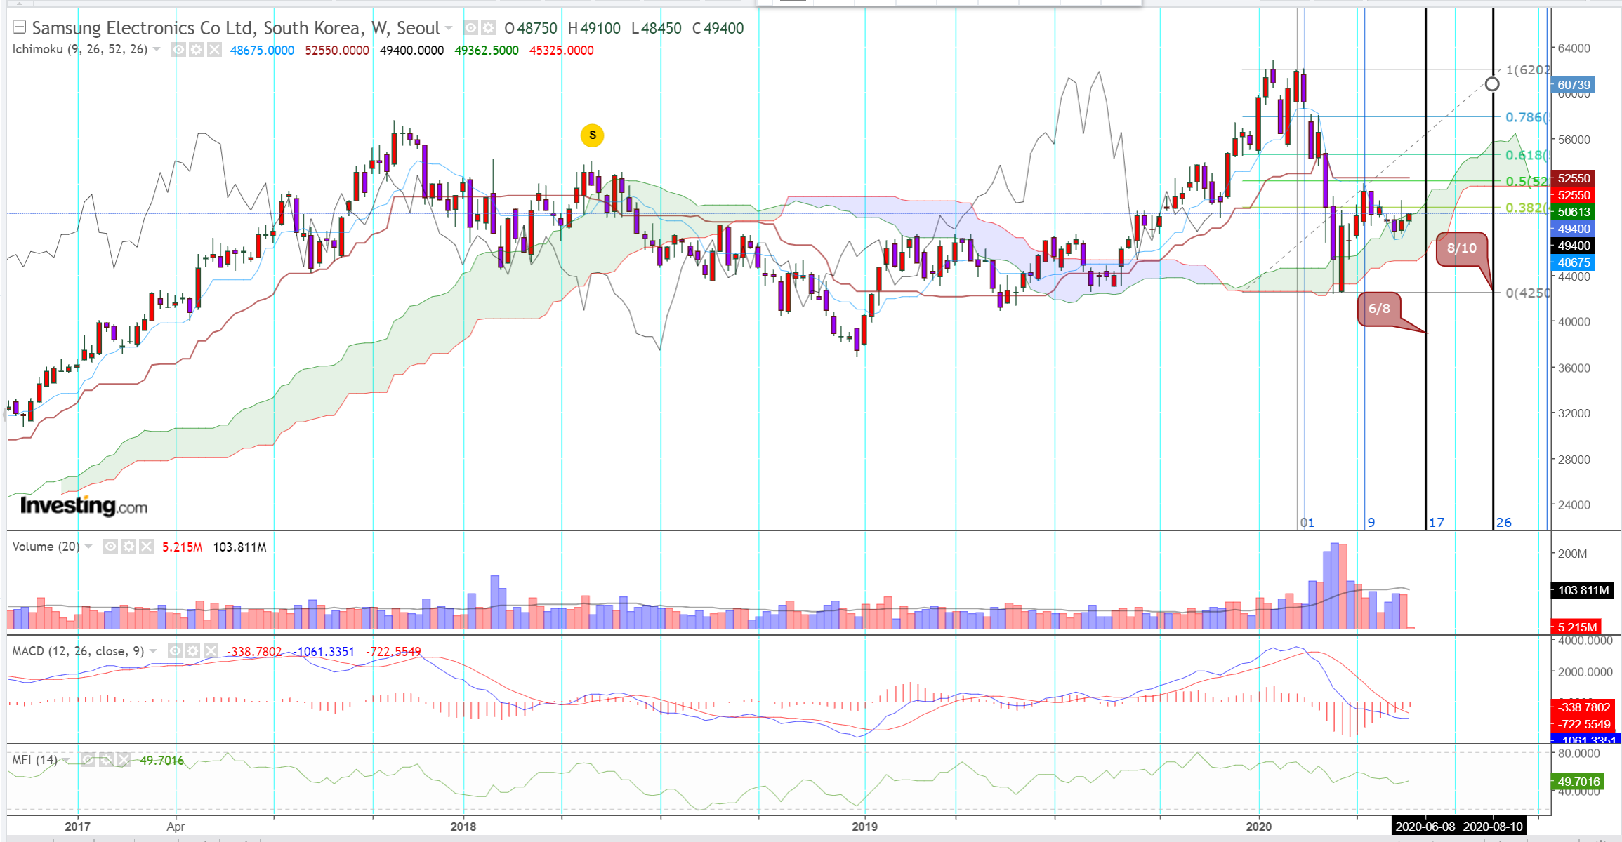
Task: Expand the Ichimoku indicator dropdown arrow
Action: tap(157, 50)
